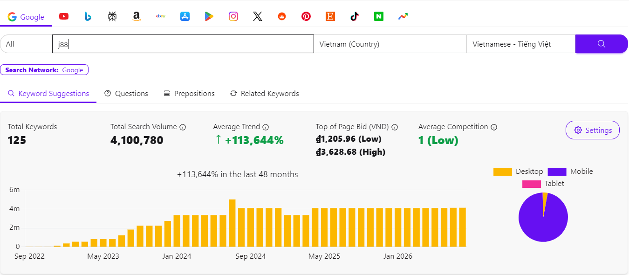Open the All category dropdown
This screenshot has width=629, height=275.
[26, 44]
